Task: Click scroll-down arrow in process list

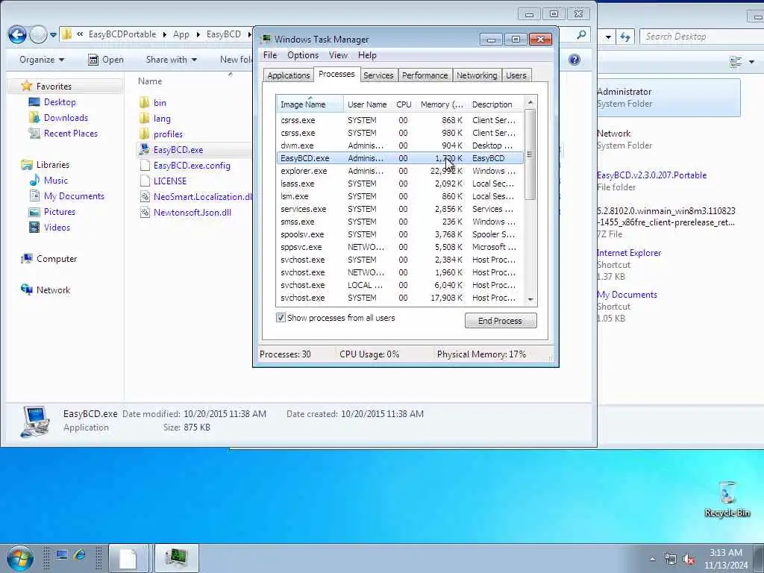Action: pos(530,300)
